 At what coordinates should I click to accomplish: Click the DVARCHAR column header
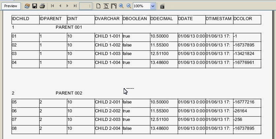tap(108, 20)
